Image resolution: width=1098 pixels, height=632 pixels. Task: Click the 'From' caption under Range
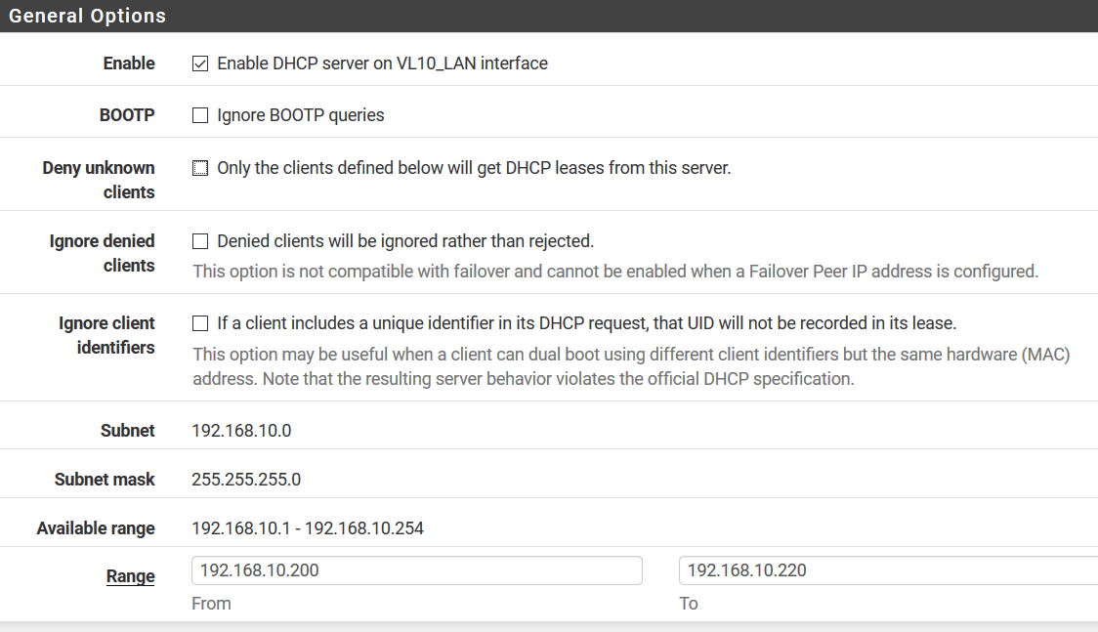point(211,604)
